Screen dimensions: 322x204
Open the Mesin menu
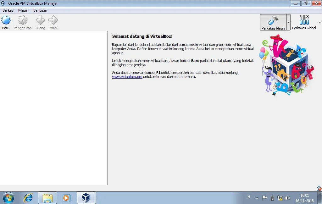(x=23, y=10)
